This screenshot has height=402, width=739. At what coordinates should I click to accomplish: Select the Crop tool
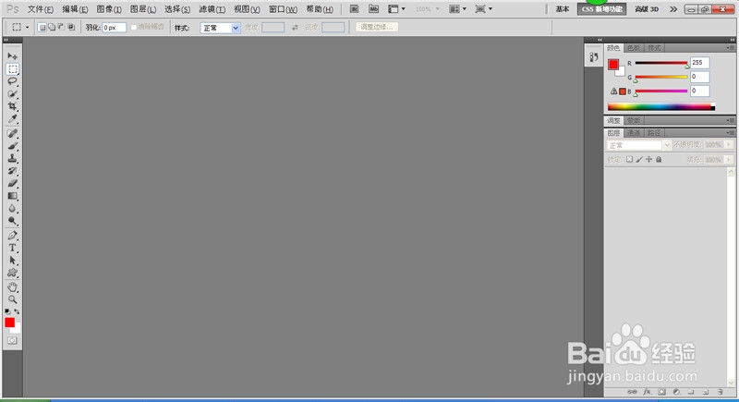(12, 106)
